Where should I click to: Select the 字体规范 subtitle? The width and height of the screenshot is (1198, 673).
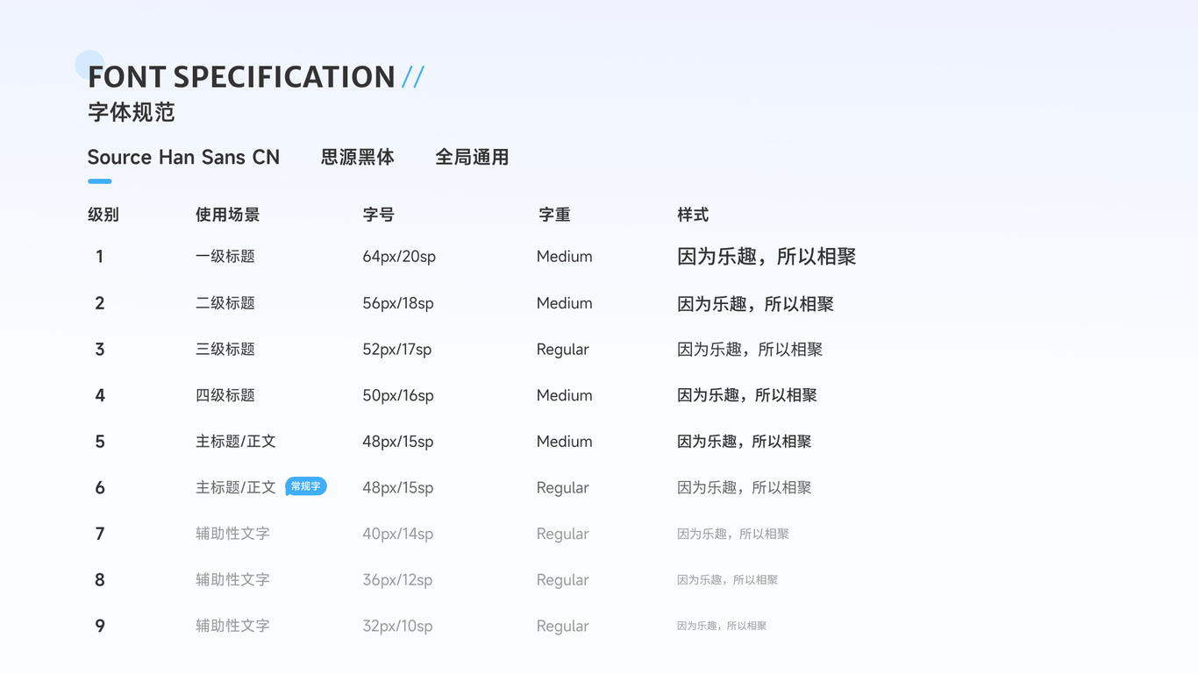(132, 112)
